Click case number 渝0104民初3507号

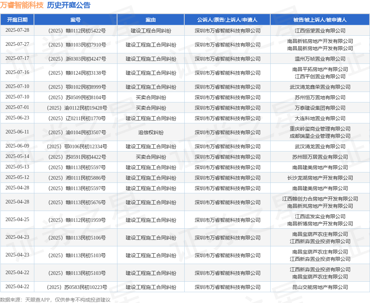click(x=77, y=132)
